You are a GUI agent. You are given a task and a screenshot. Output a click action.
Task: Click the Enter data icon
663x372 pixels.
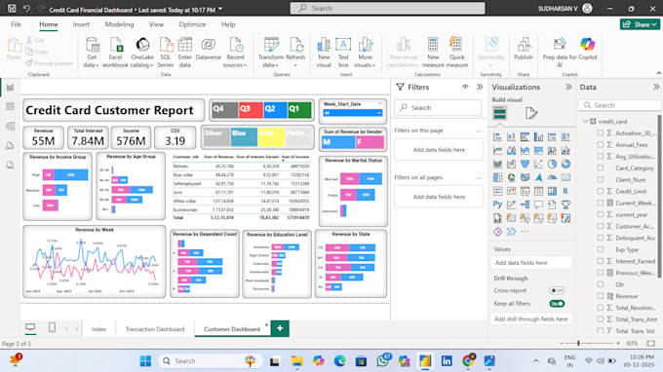[x=185, y=45]
